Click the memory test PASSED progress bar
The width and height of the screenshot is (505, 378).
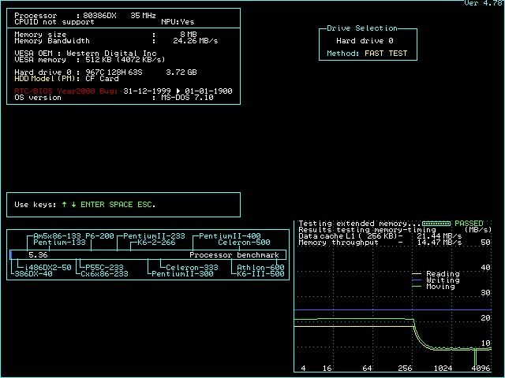coord(437,224)
